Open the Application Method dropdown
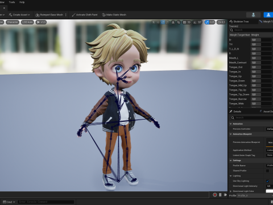 (270, 150)
